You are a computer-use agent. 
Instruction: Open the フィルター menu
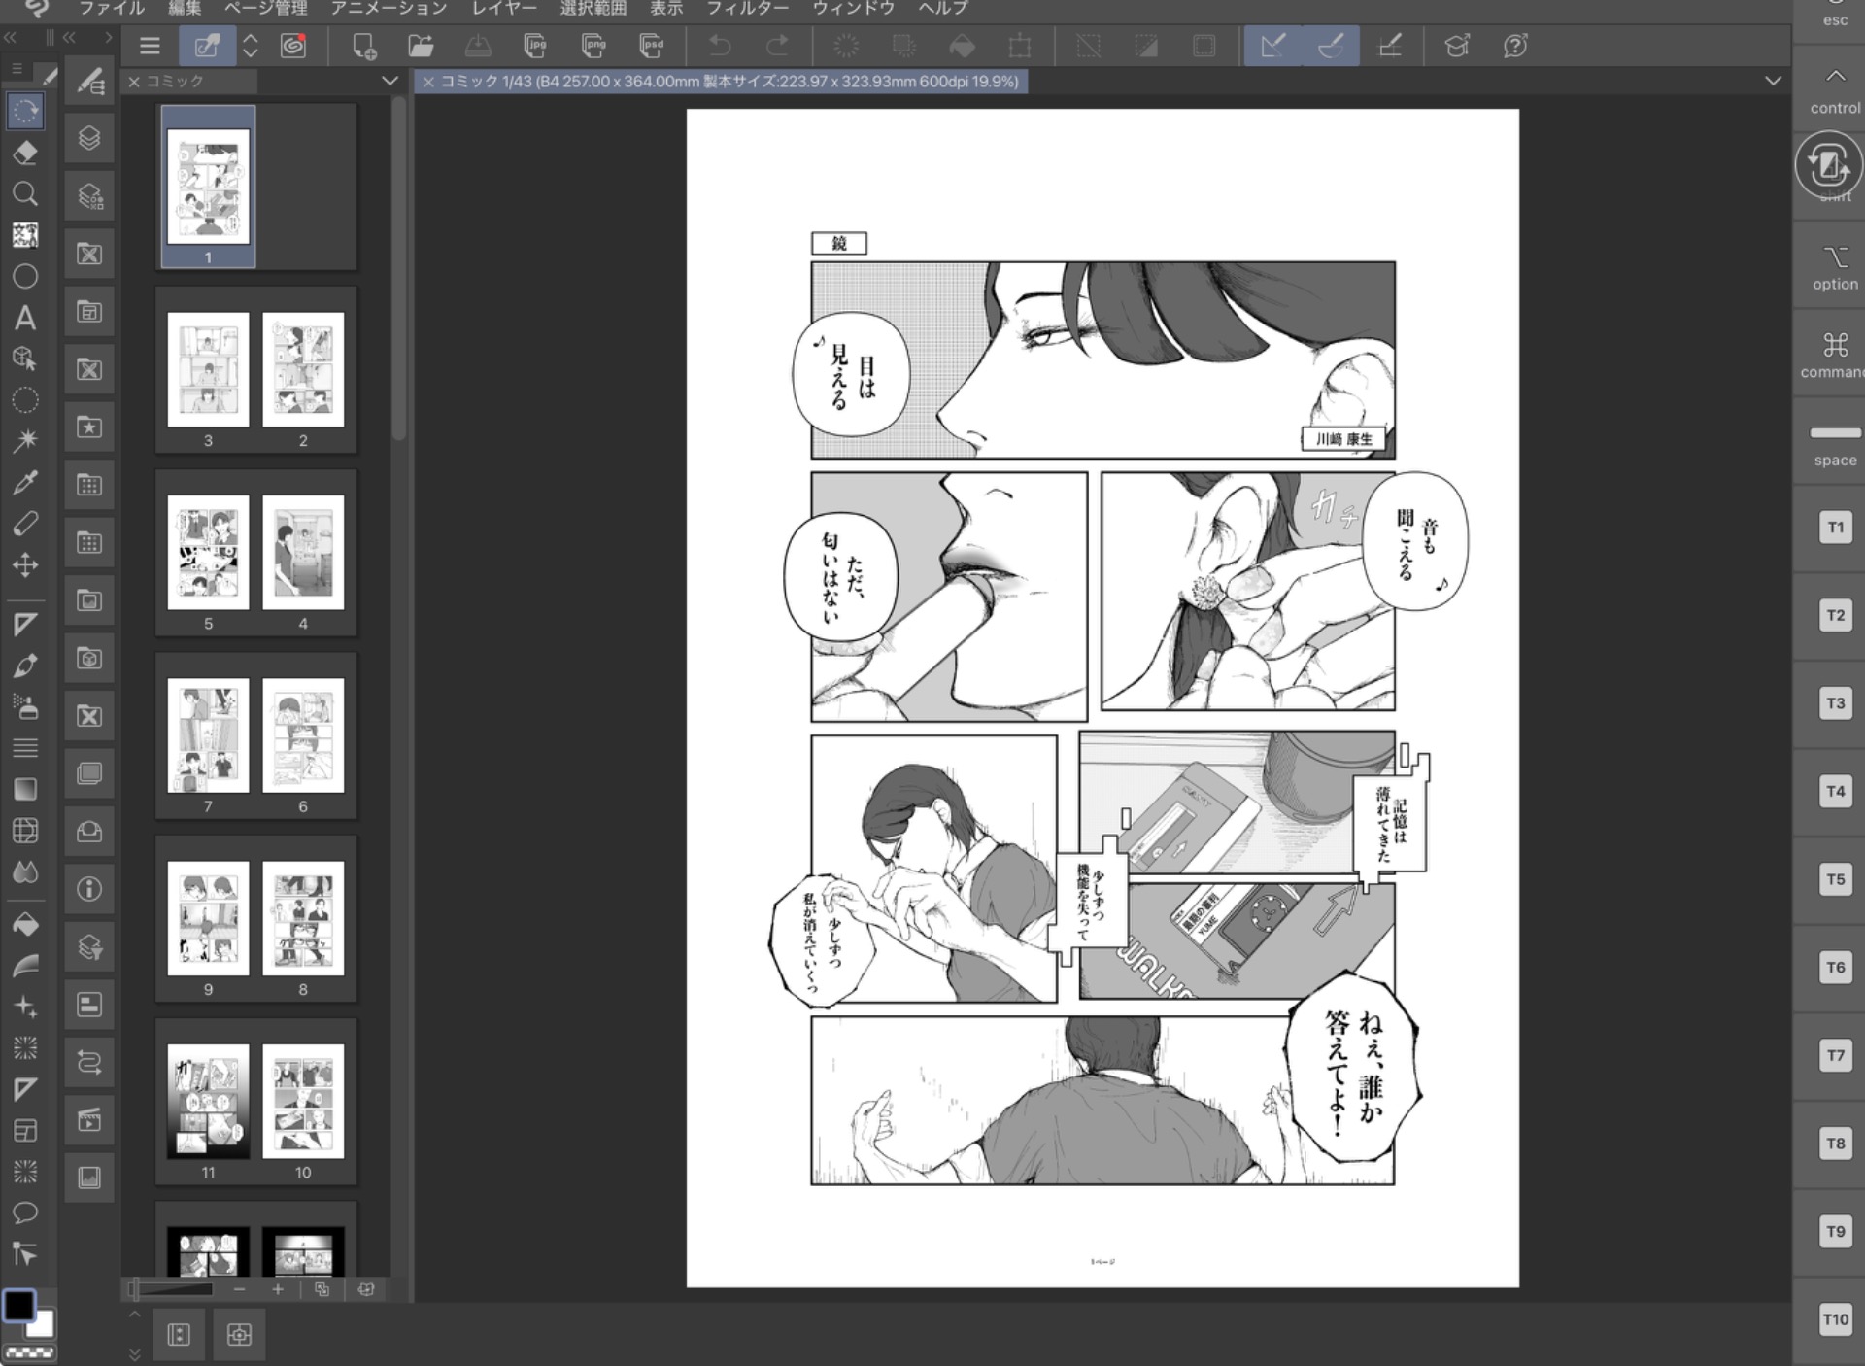click(x=747, y=8)
